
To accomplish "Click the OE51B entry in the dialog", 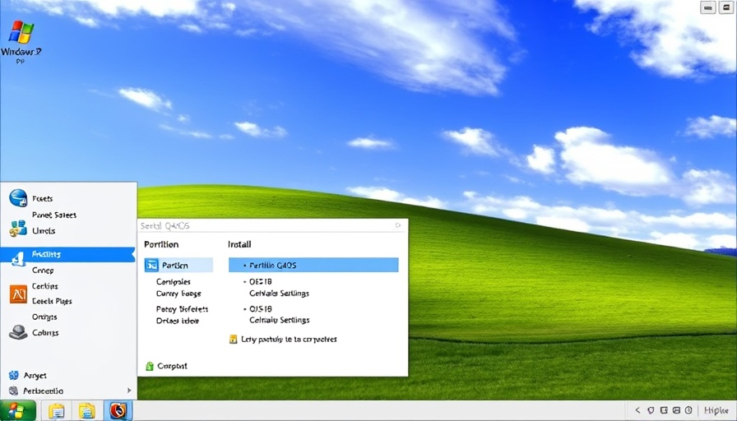I will [261, 282].
